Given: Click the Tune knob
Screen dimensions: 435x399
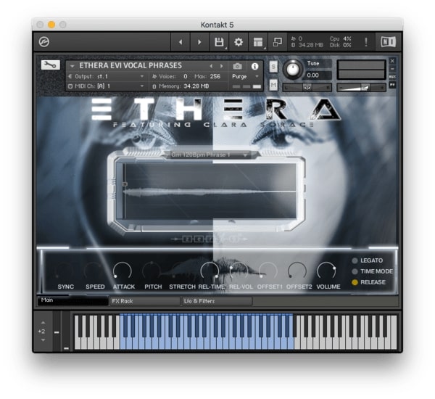Looking at the screenshot, I should click(x=293, y=69).
